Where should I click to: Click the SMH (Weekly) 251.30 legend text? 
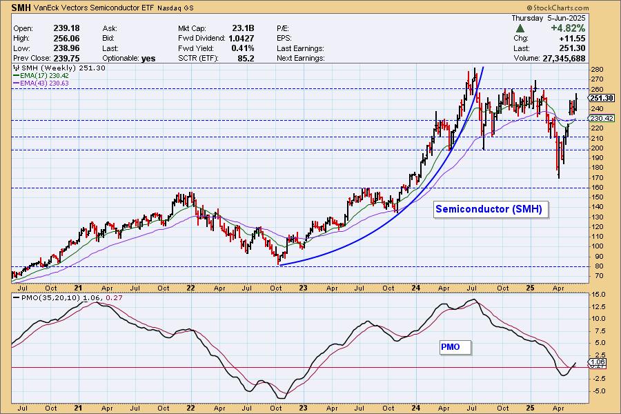(63, 68)
